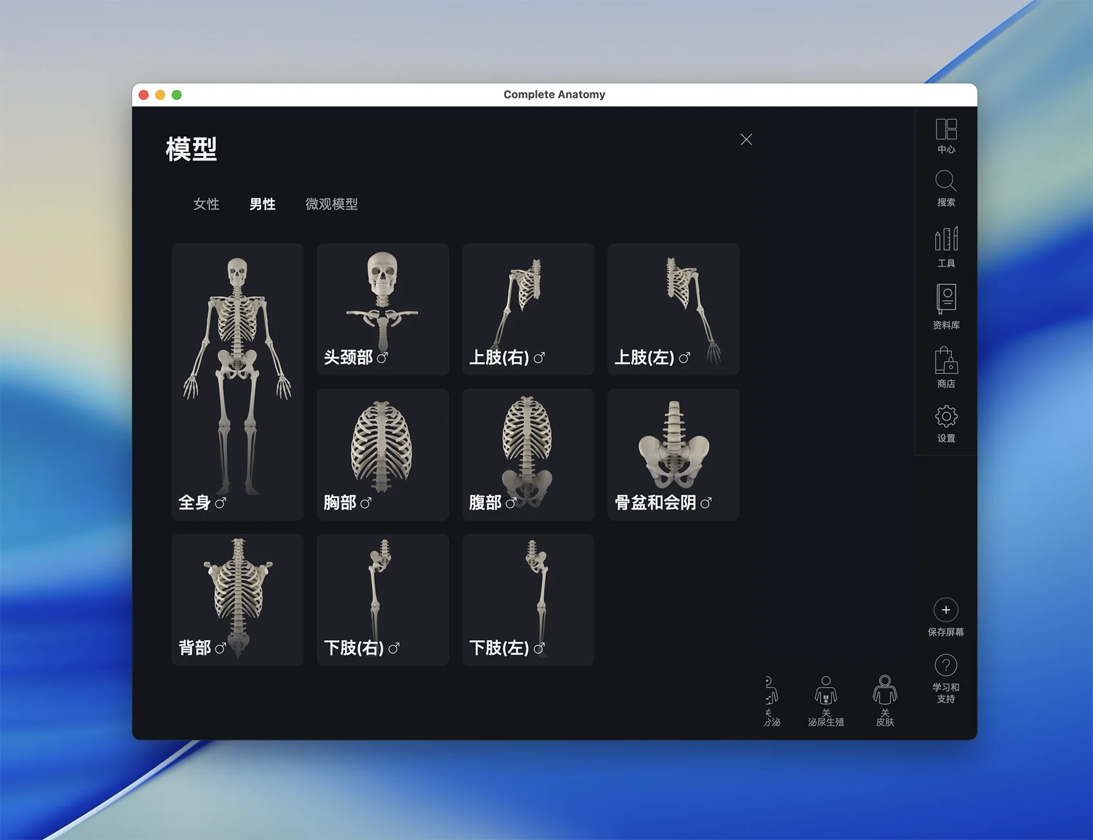This screenshot has height=840, width=1093.
Task: Open 学习和支持 help question mark icon
Action: pyautogui.click(x=946, y=666)
